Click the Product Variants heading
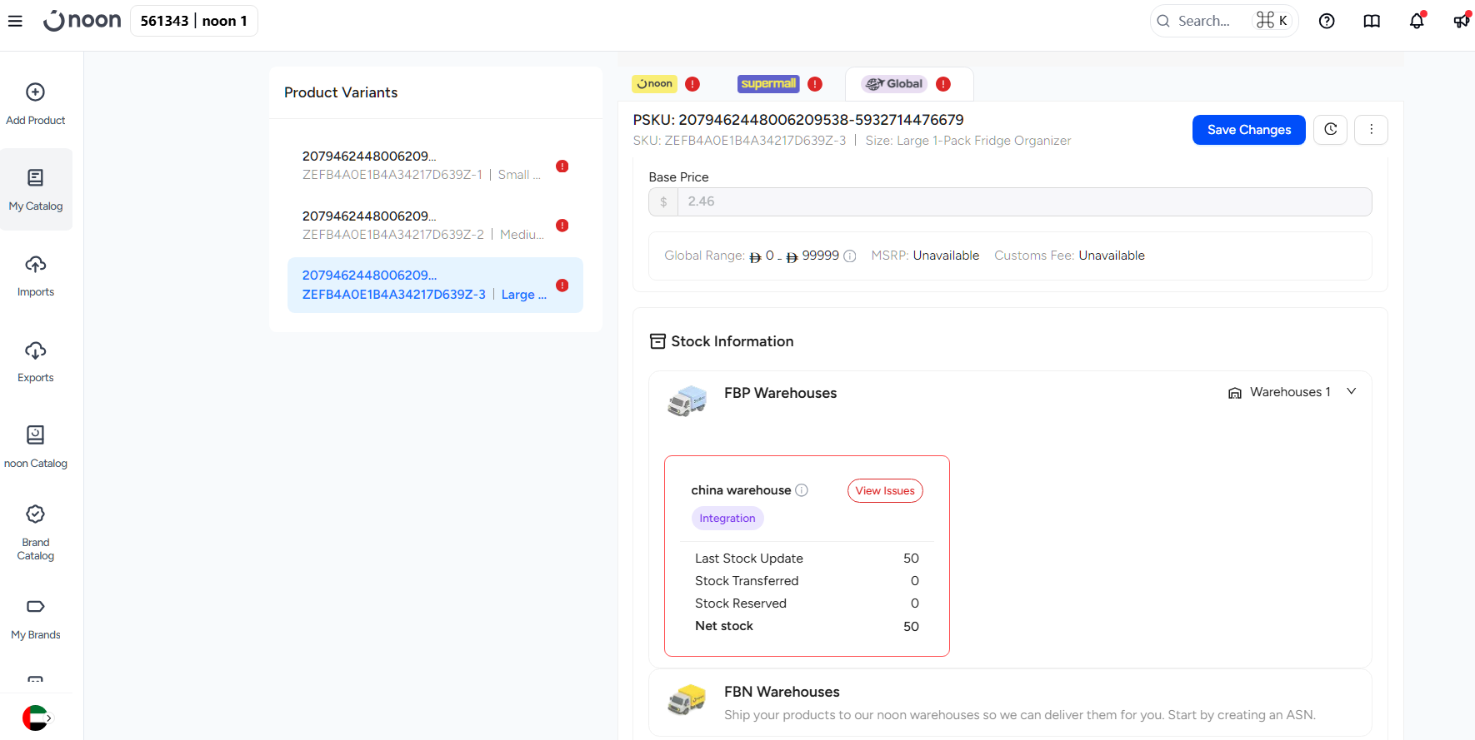 341,92
